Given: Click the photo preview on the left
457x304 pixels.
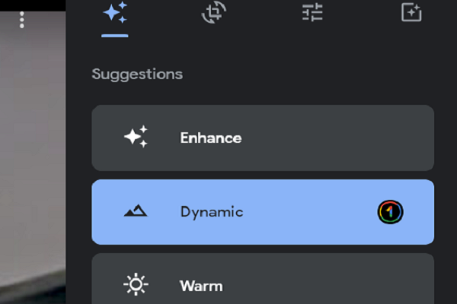Looking at the screenshot, I should tap(30, 167).
